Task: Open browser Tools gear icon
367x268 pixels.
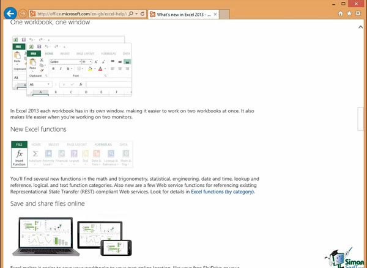Action: point(358,13)
